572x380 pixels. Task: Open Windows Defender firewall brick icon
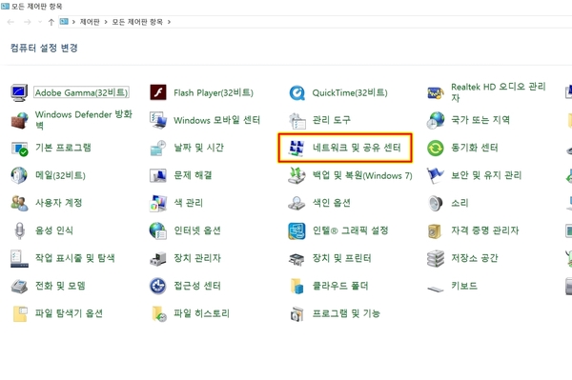click(x=19, y=120)
